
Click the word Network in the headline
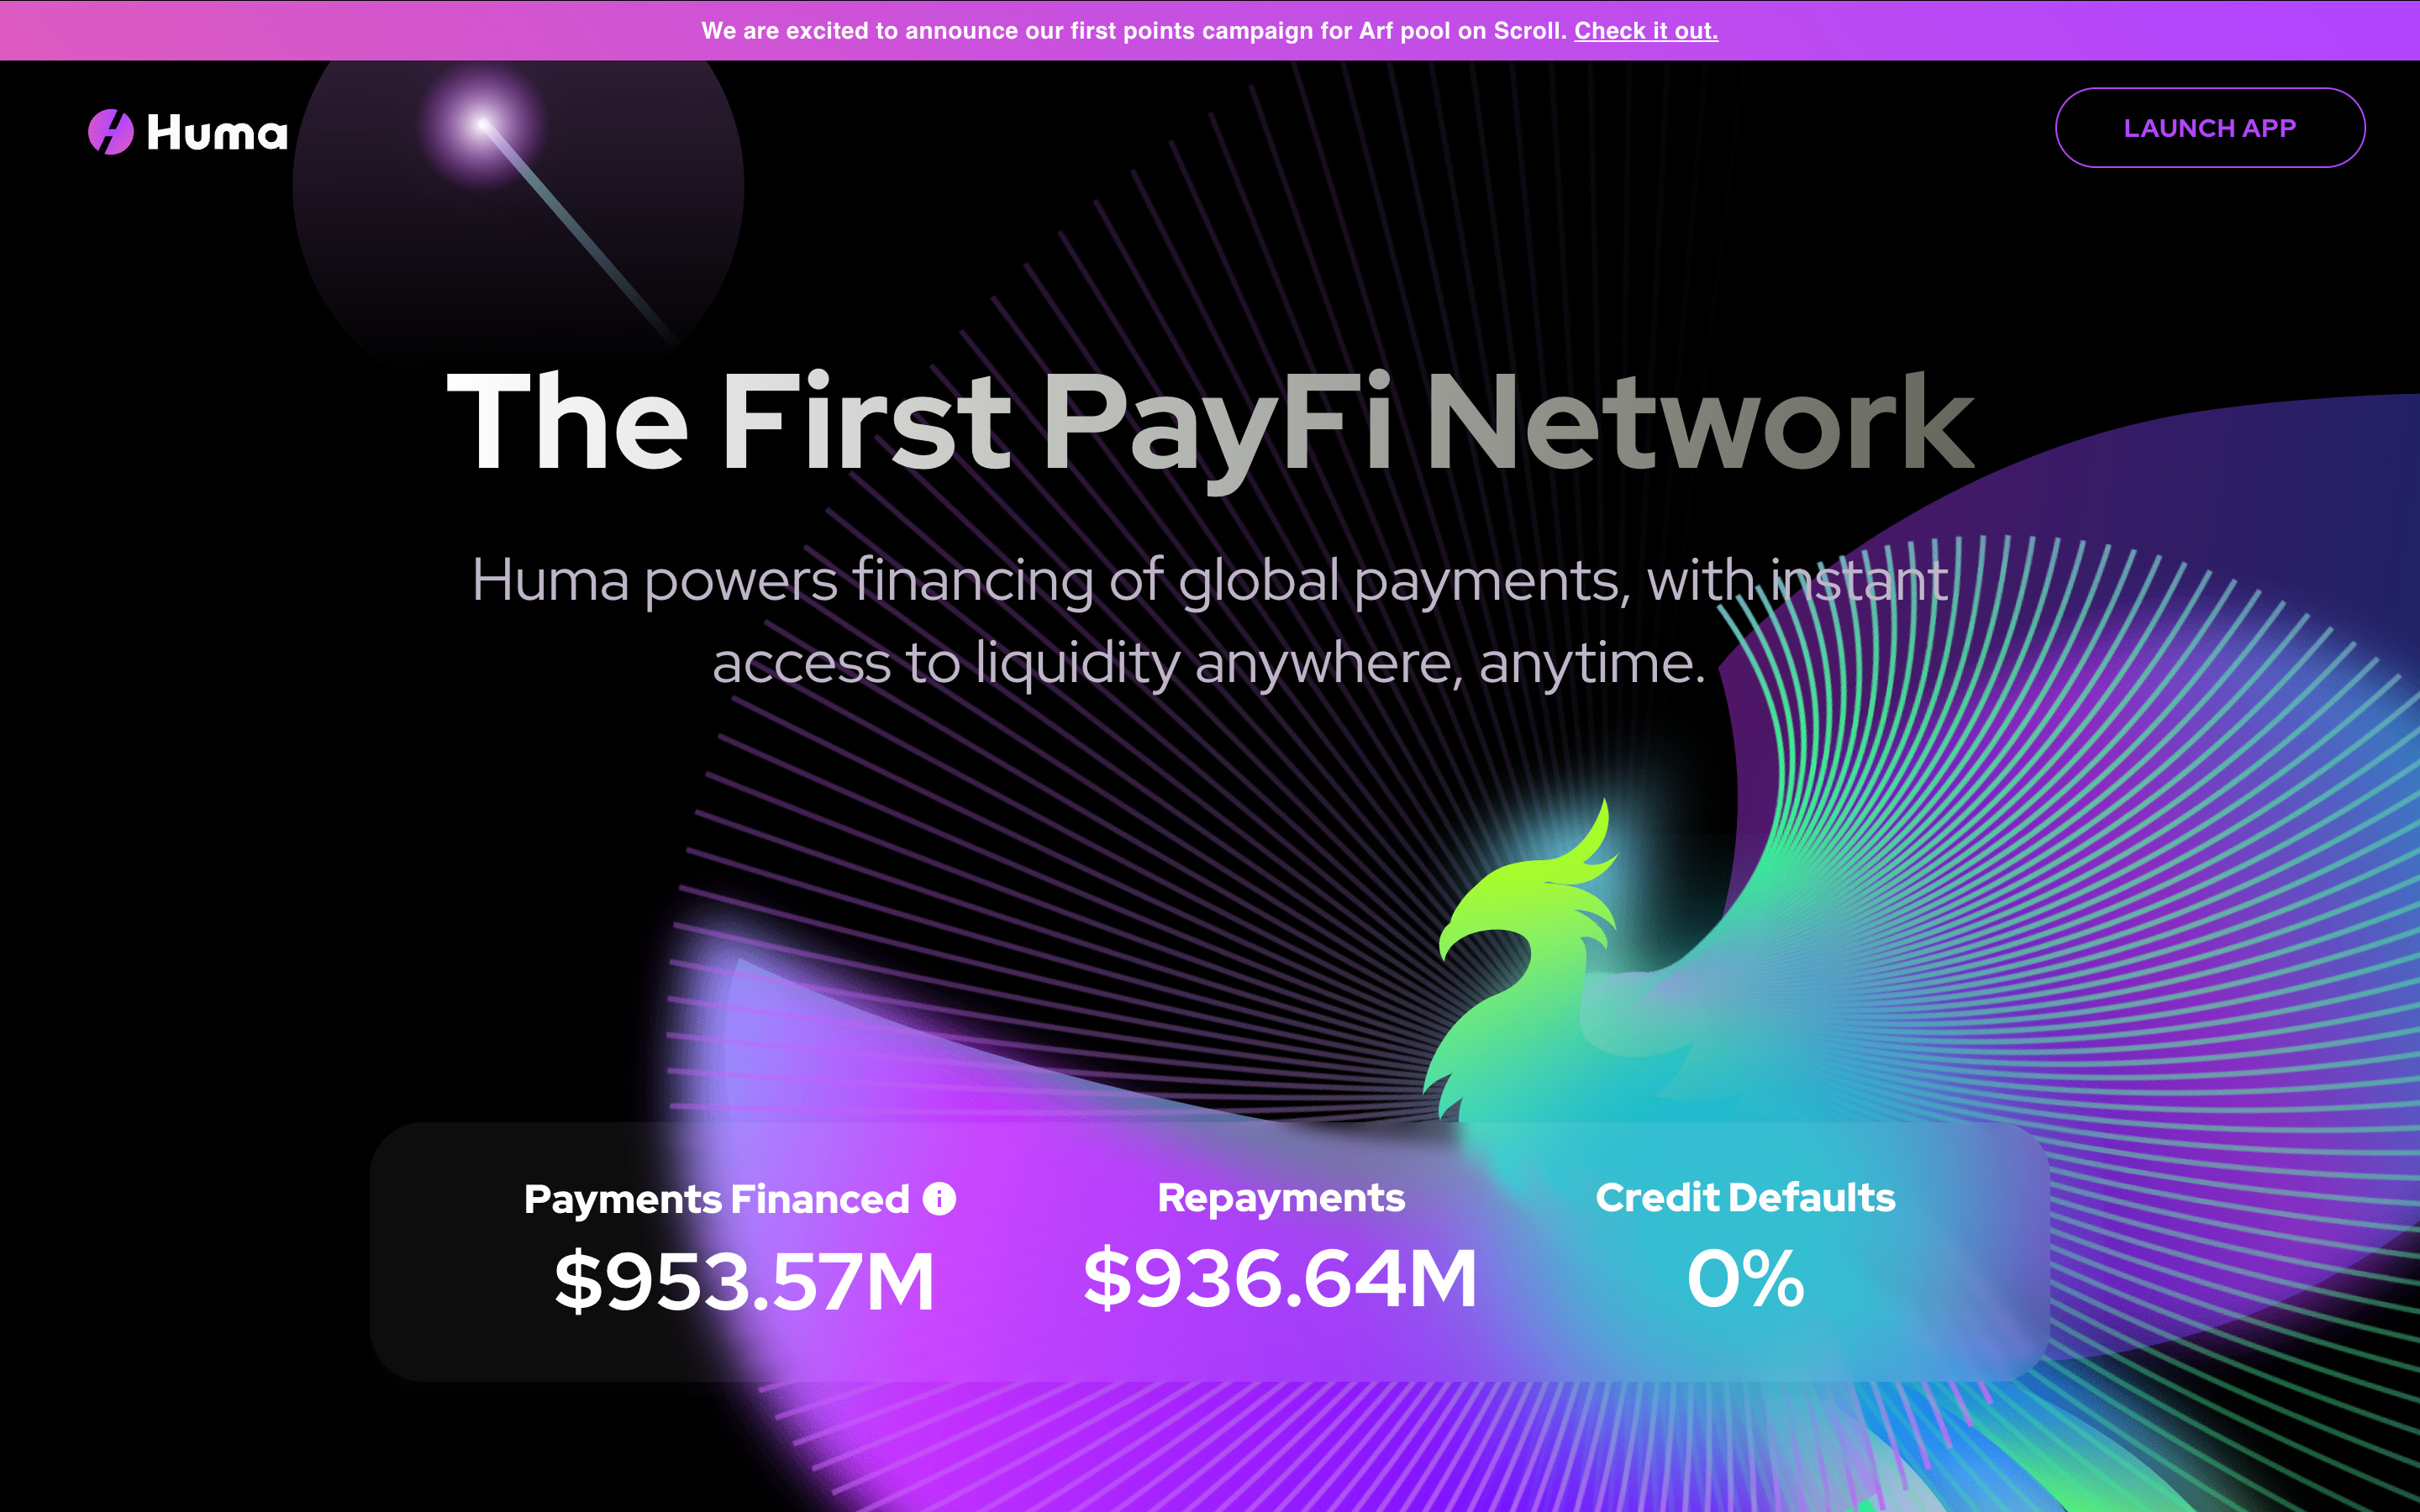click(1701, 422)
